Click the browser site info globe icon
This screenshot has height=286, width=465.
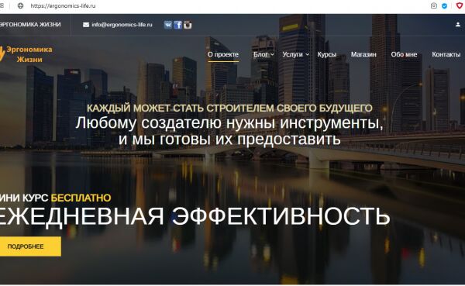click(20, 5)
